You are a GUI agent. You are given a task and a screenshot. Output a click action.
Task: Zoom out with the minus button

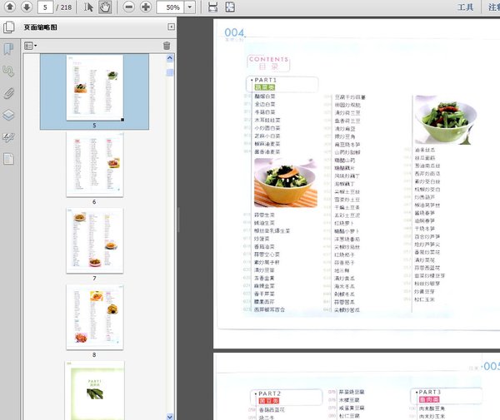click(129, 7)
